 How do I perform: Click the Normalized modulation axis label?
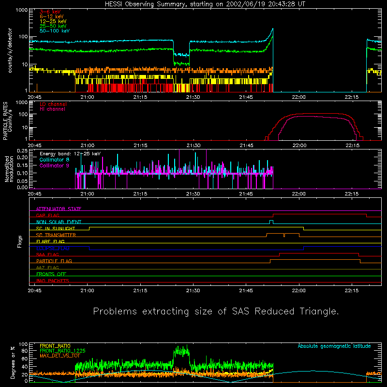[x=9, y=169]
